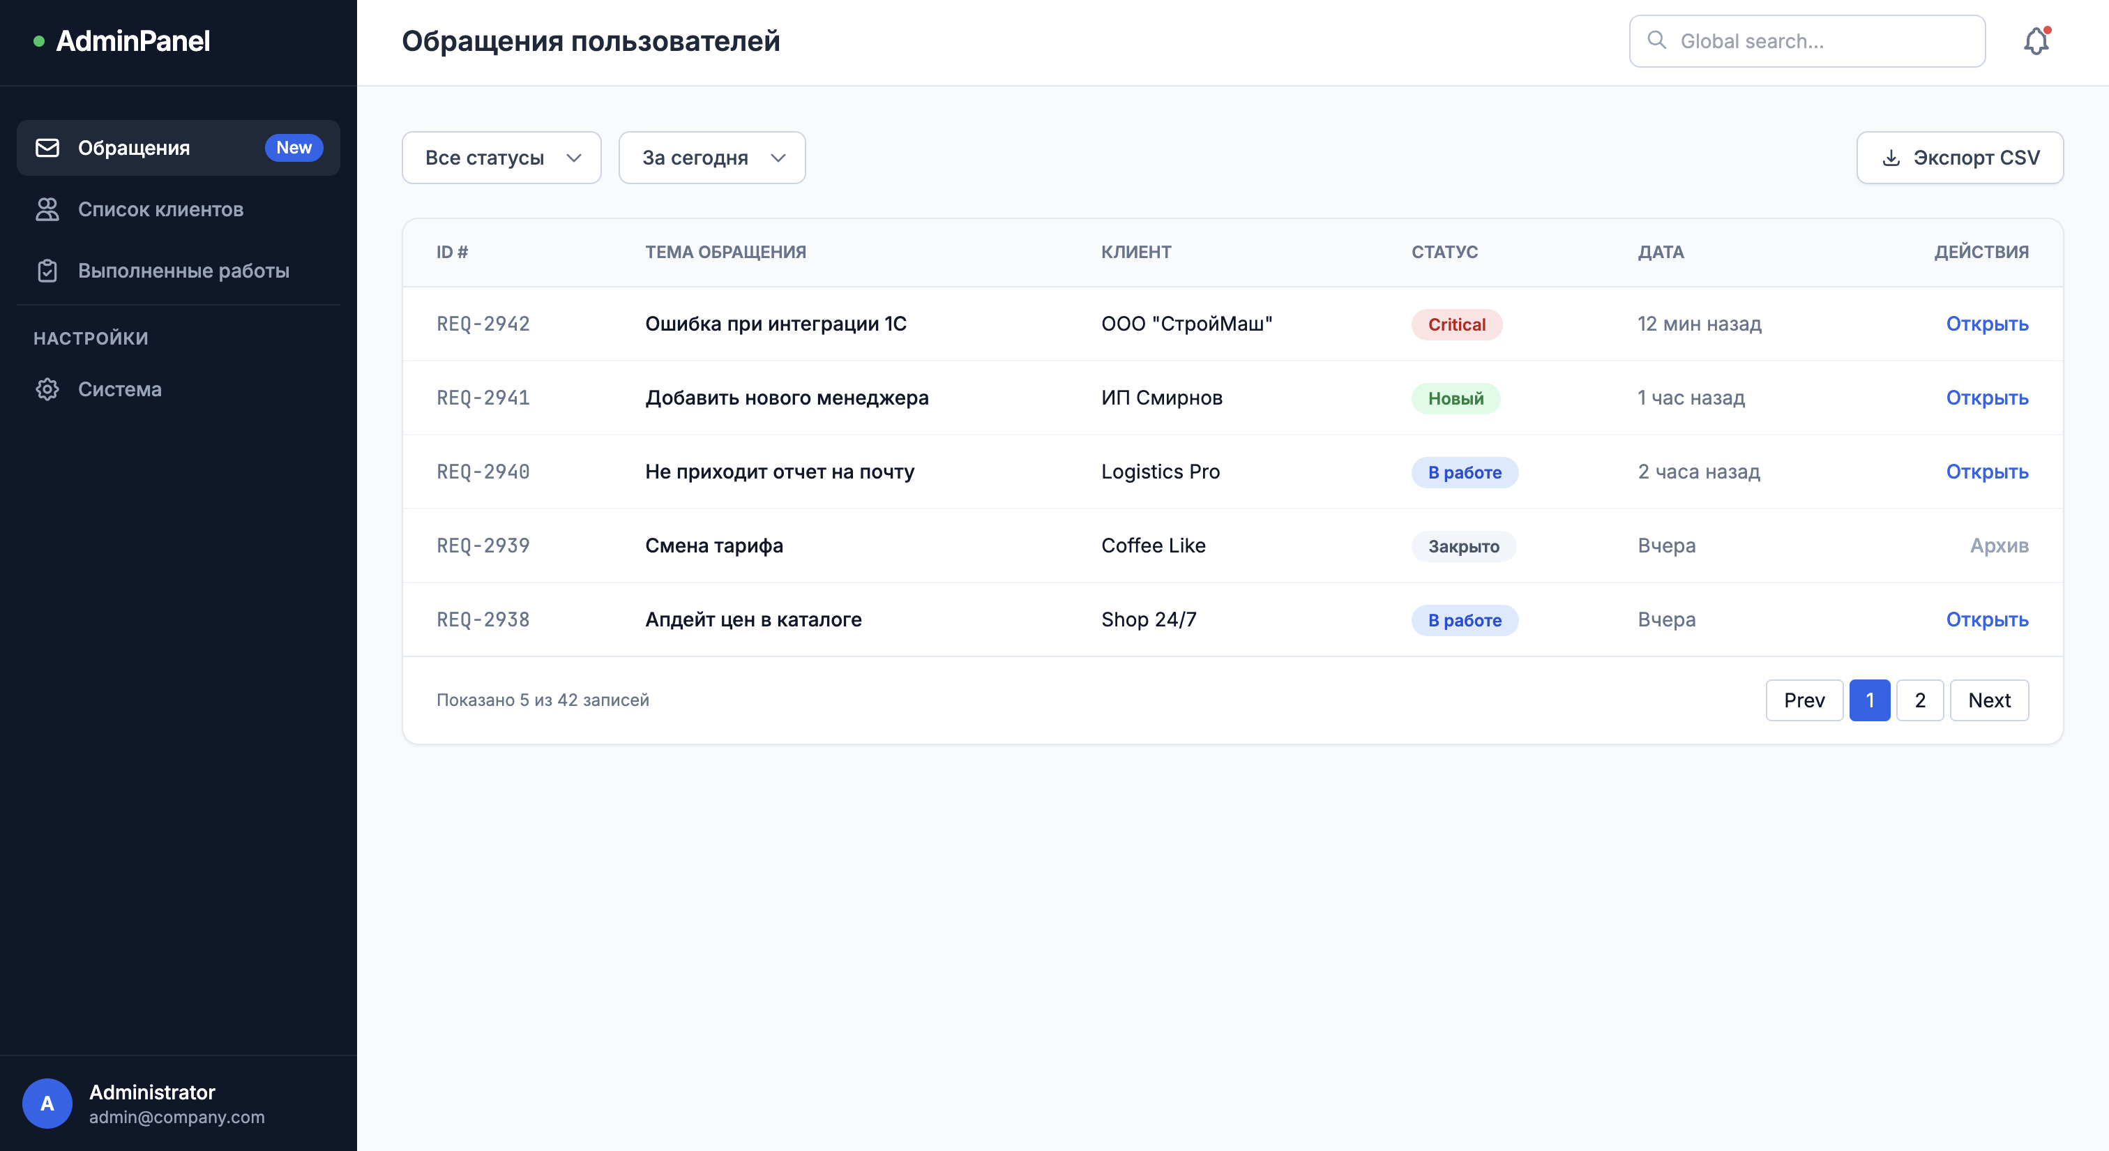Select the Critical status badge on REQ-2942
2109x1151 pixels.
tap(1456, 324)
